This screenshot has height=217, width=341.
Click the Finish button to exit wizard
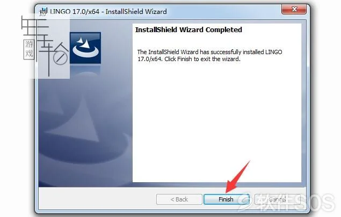(x=226, y=199)
